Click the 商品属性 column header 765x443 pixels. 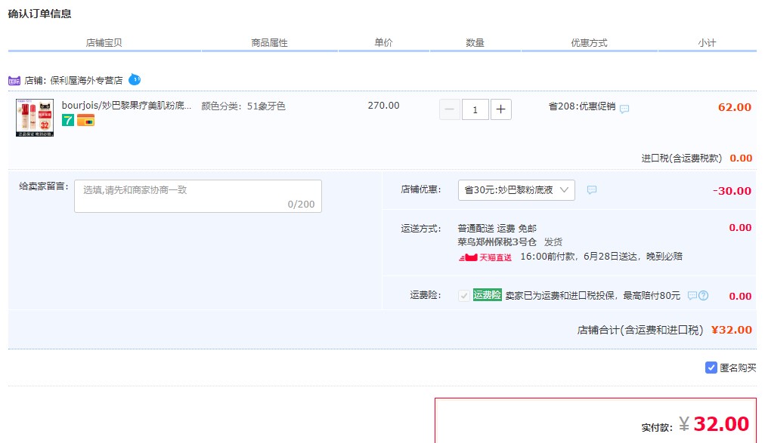point(269,43)
